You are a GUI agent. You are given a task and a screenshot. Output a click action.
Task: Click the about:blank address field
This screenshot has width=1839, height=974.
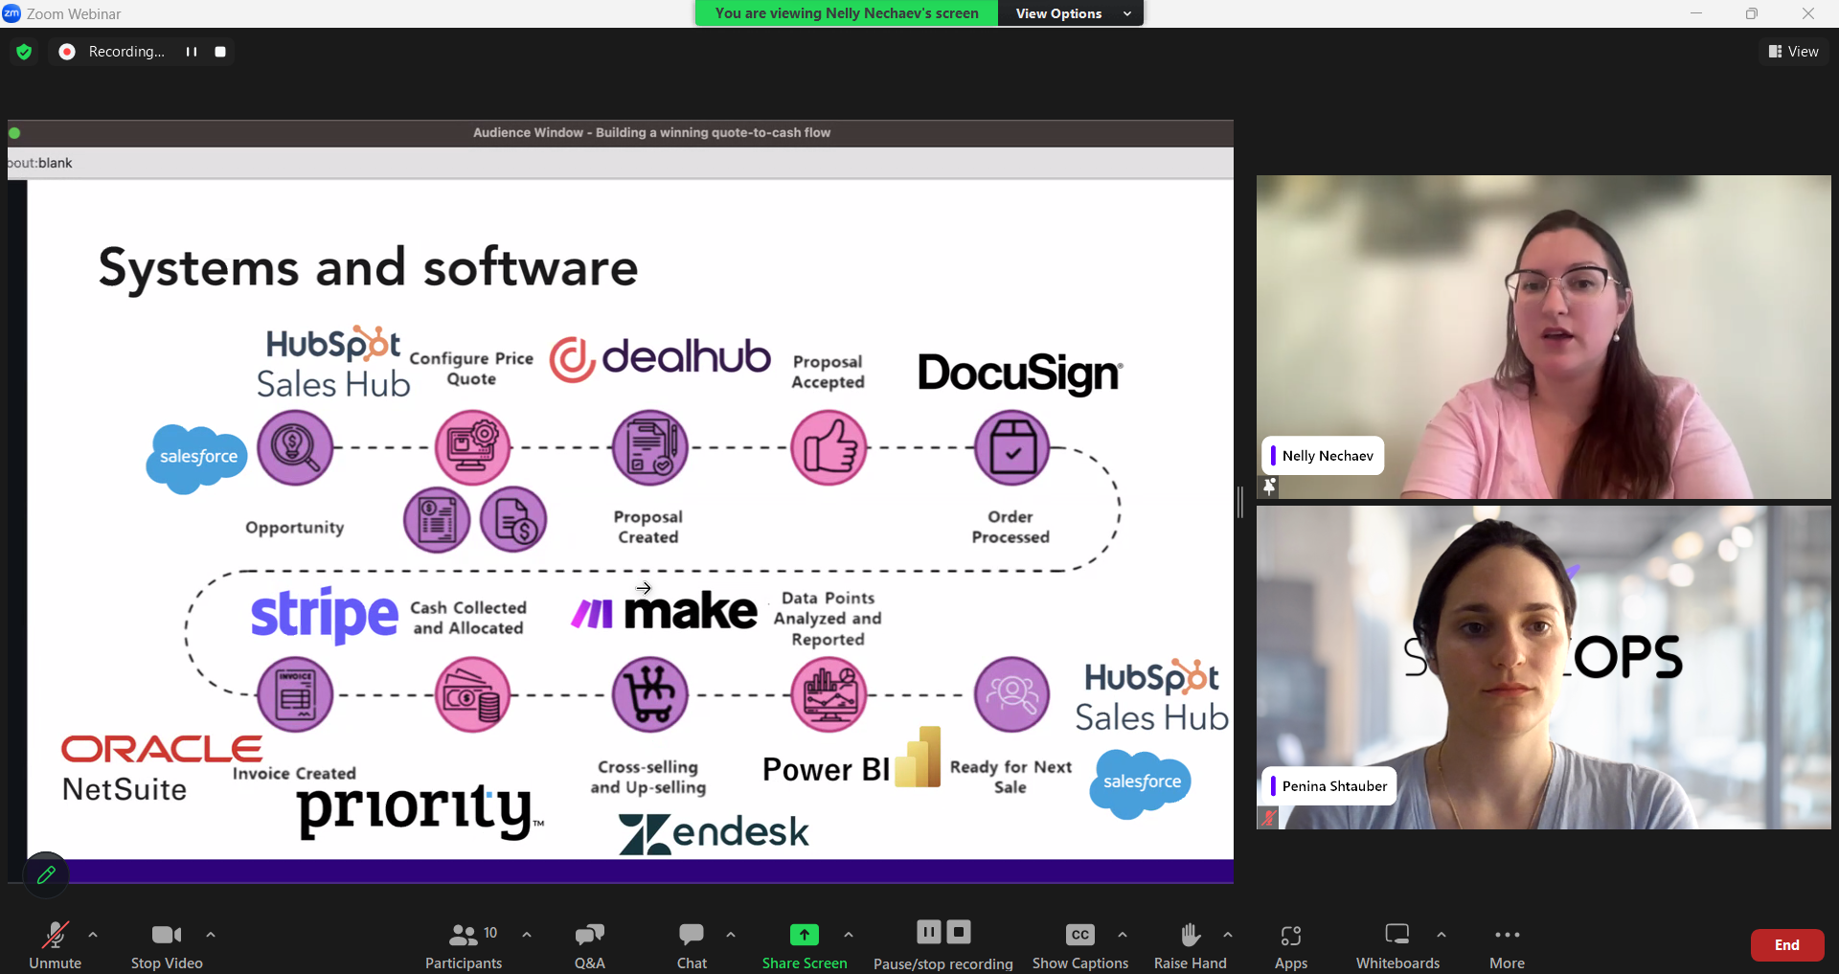pyautogui.click(x=621, y=163)
